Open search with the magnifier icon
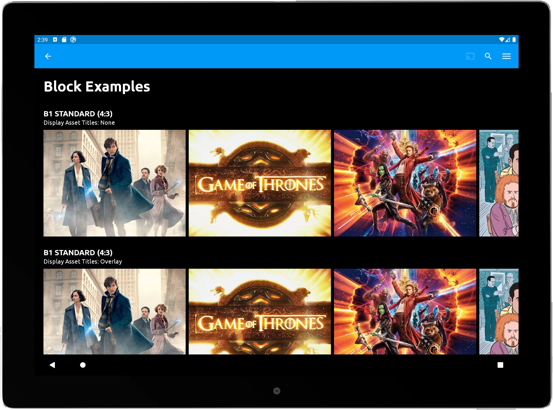 point(488,56)
